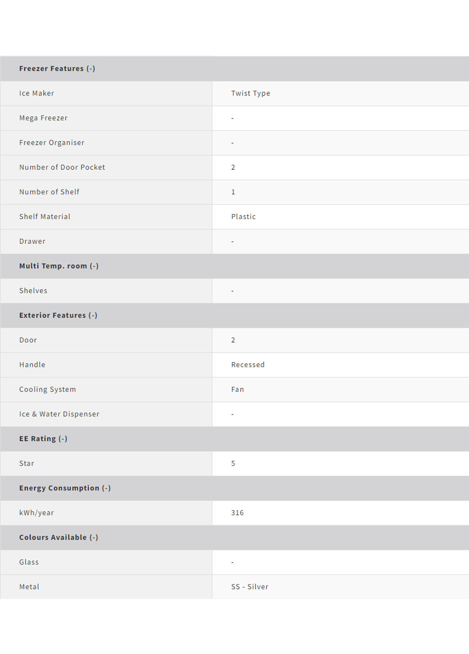Select the SS - Silver metal colour value
Viewport: 469px width, 654px height.
[x=250, y=587]
